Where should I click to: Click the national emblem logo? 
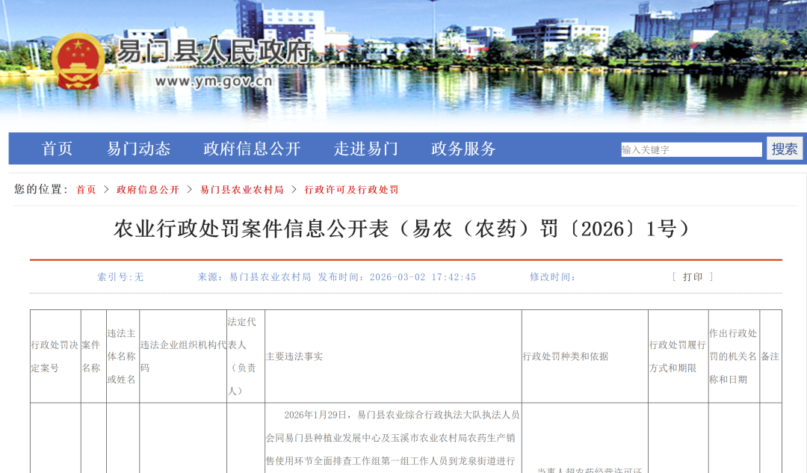77,63
